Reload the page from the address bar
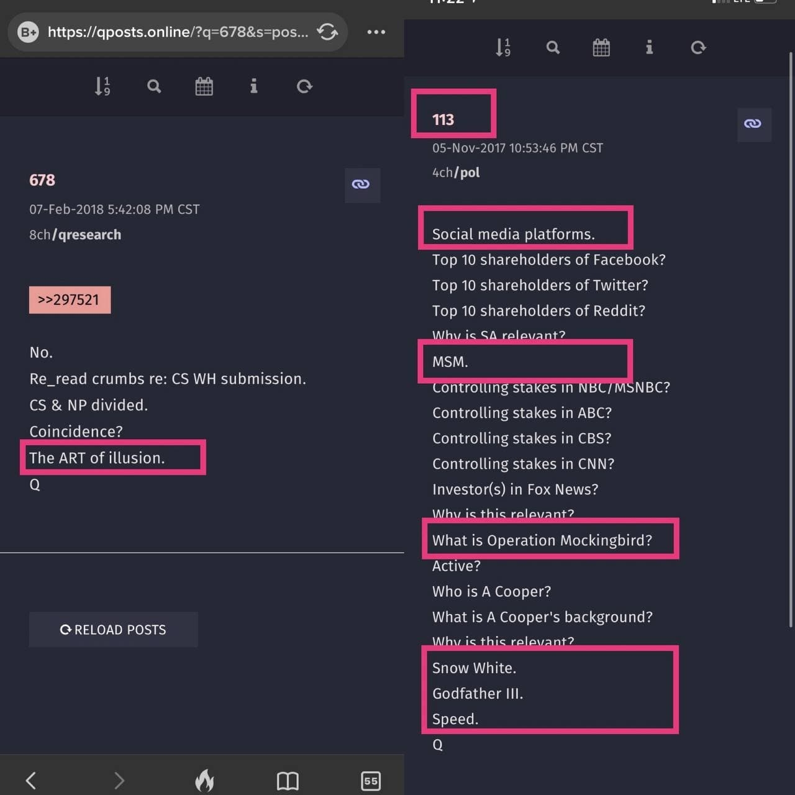 click(x=327, y=32)
